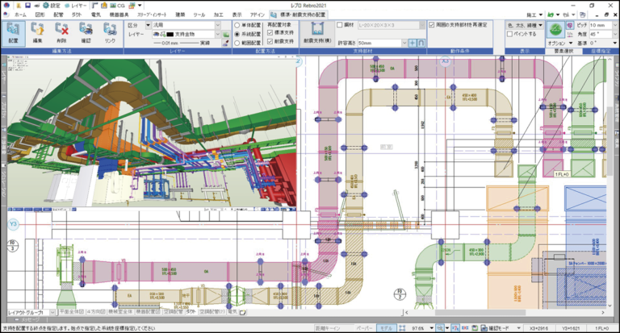Toggle the 標準支持 checkbox
620x333 pixels.
(x=270, y=33)
